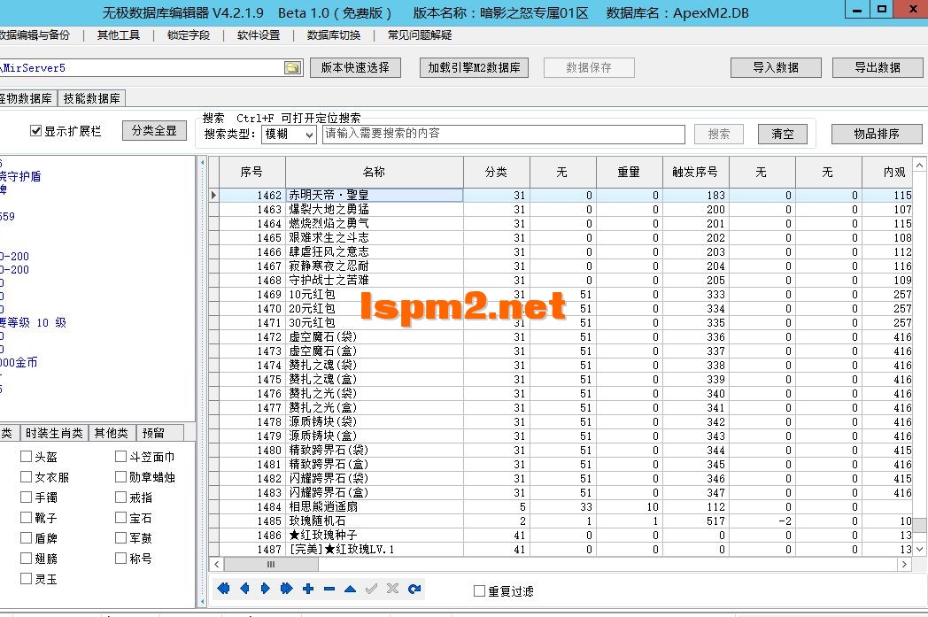Image resolution: width=928 pixels, height=617 pixels.
Task: Select the 盾牌 checkbox
Action: 26,537
